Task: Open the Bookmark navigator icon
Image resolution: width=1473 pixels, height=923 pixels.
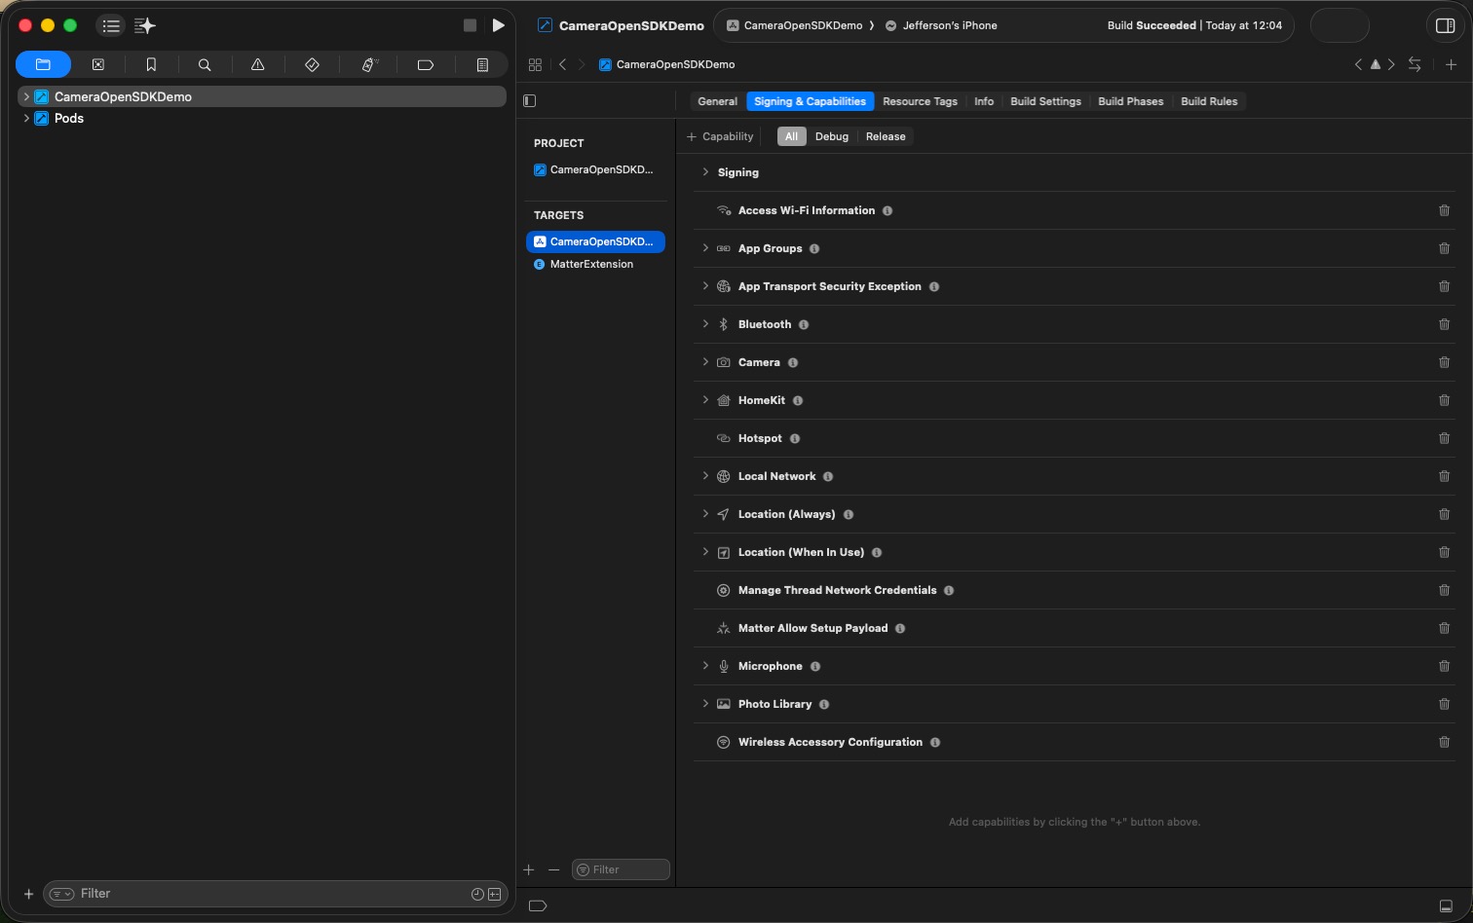Action: pos(151,65)
